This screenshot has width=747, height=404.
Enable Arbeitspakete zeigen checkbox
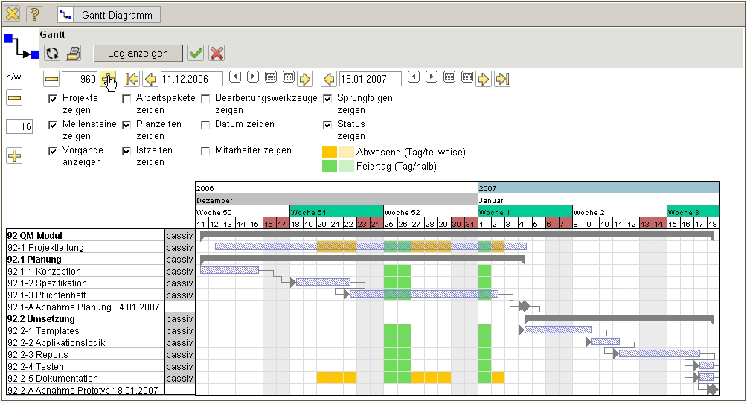[126, 98]
